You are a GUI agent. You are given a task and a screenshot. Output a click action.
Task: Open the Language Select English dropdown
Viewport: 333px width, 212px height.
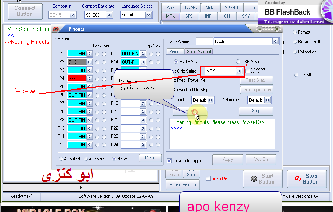(148, 15)
